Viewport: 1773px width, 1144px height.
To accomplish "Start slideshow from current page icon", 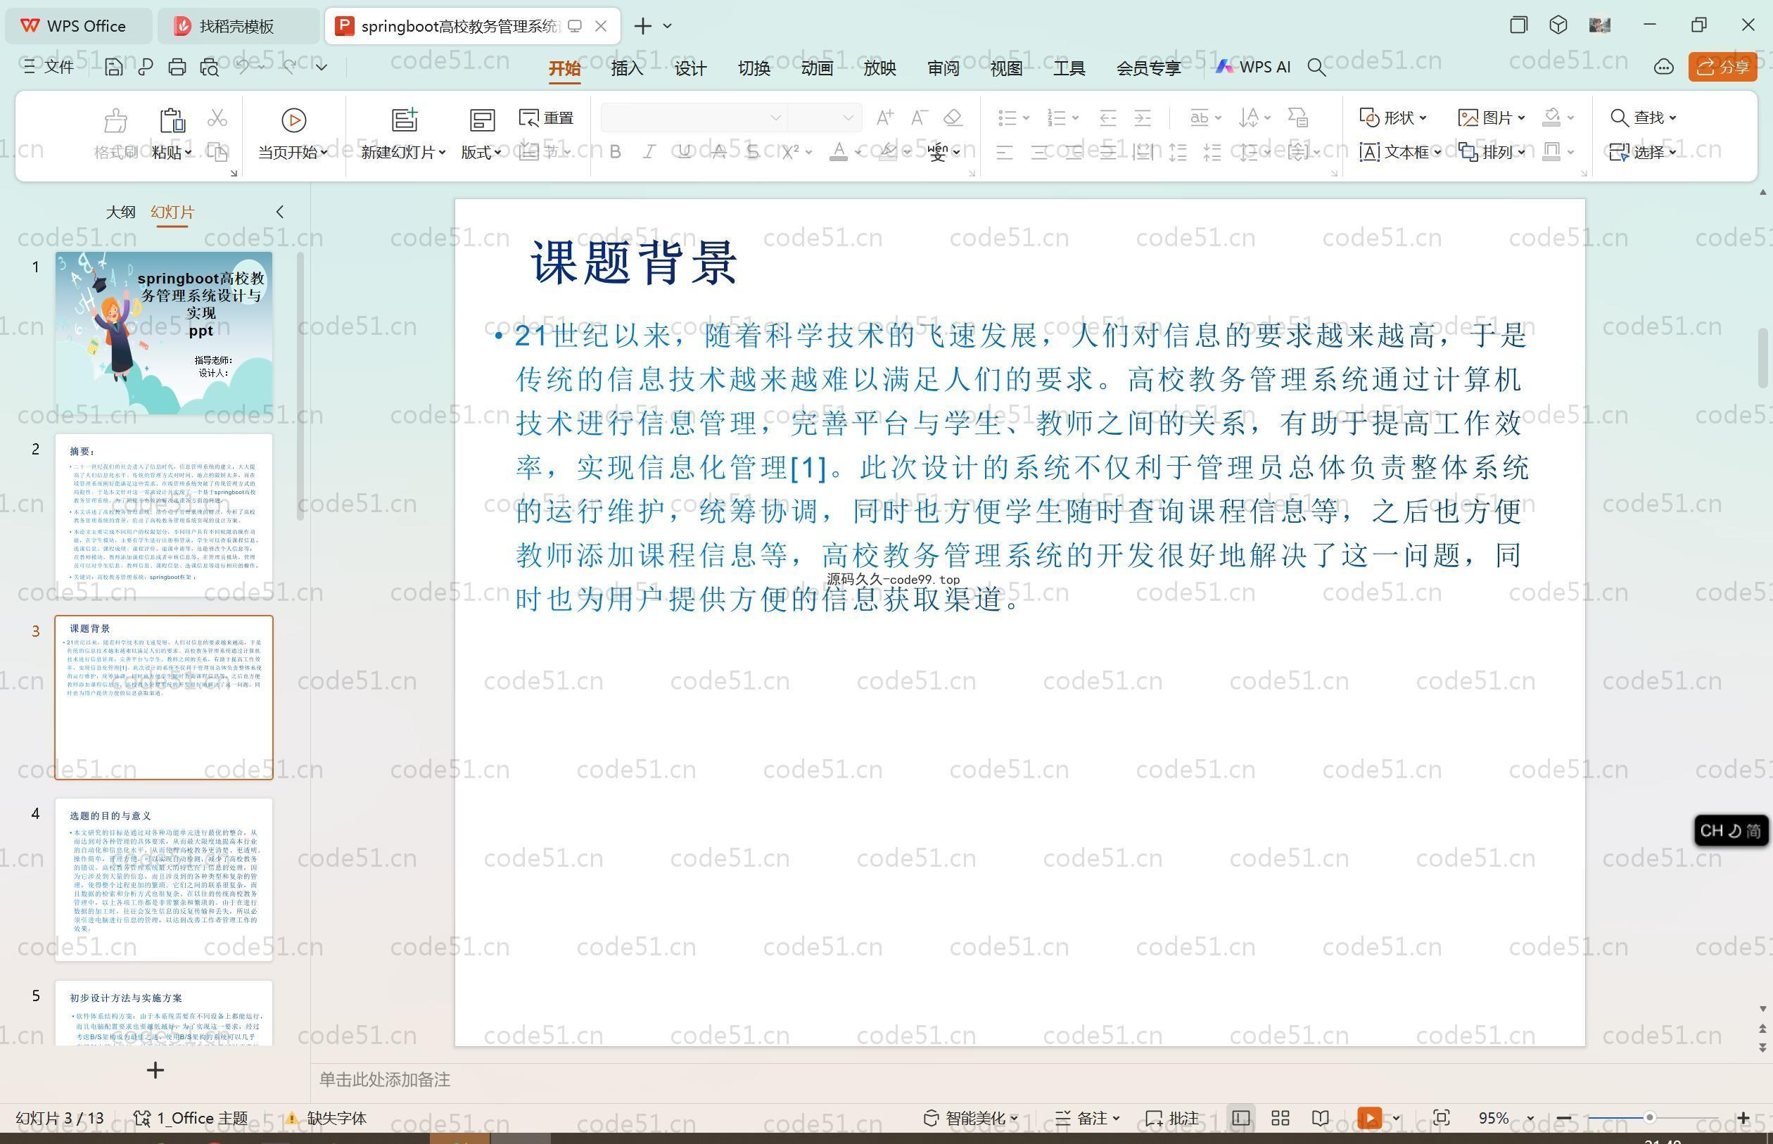I will [293, 120].
